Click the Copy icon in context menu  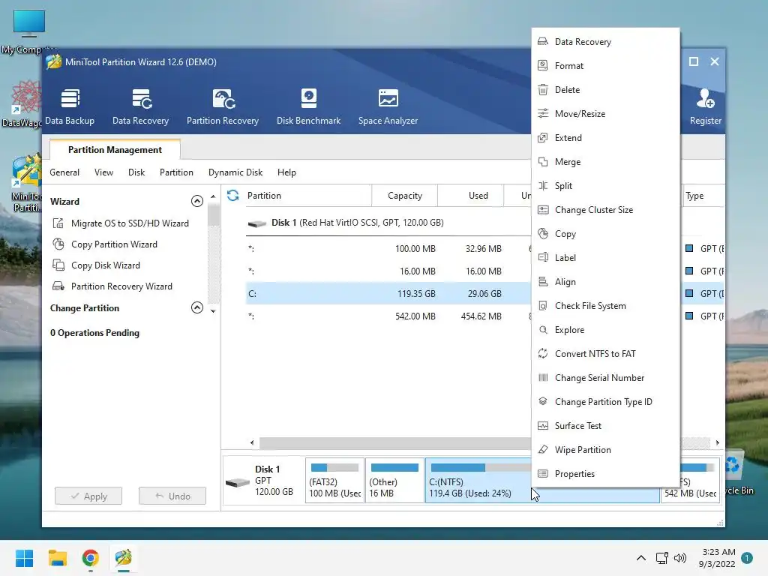[x=543, y=234]
